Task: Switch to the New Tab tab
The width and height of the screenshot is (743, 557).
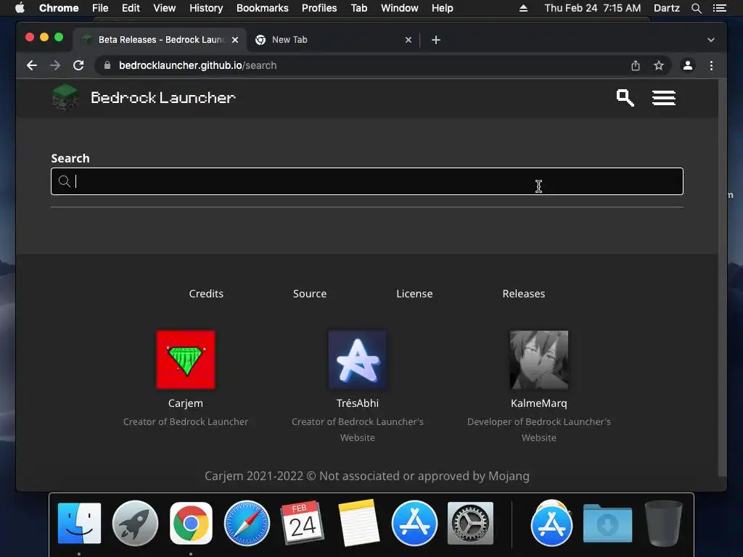Action: pos(332,40)
